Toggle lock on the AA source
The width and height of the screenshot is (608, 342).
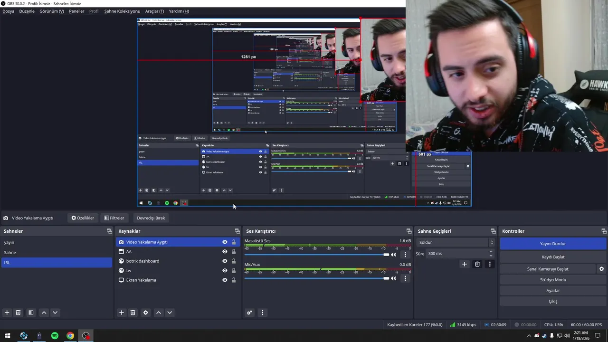click(x=234, y=252)
